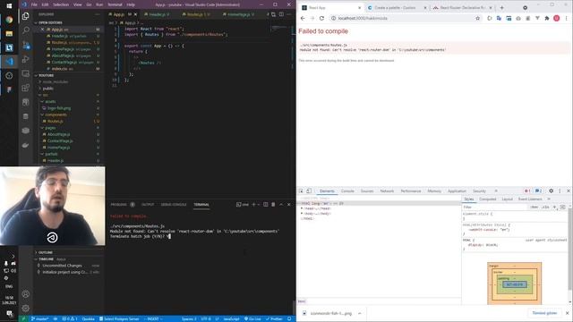Expand the OUTLINE section
Screen dimensions: 573x322
coord(45,252)
